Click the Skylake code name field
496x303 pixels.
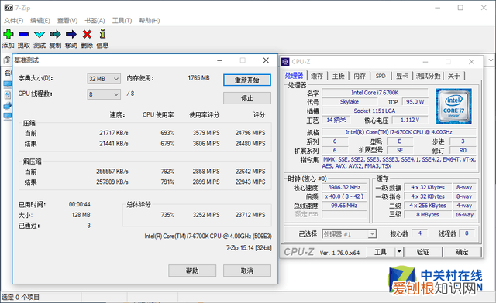(x=350, y=101)
